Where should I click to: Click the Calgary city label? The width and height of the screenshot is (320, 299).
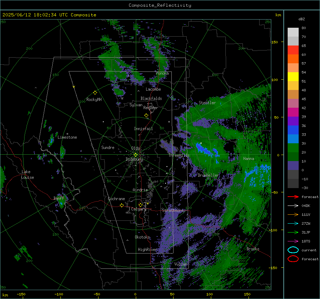click(139, 209)
